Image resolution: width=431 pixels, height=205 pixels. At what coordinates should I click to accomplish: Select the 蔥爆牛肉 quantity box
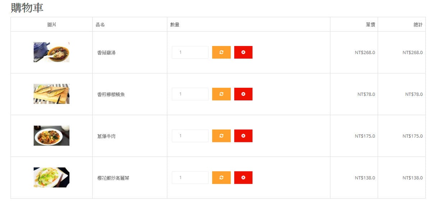point(190,136)
